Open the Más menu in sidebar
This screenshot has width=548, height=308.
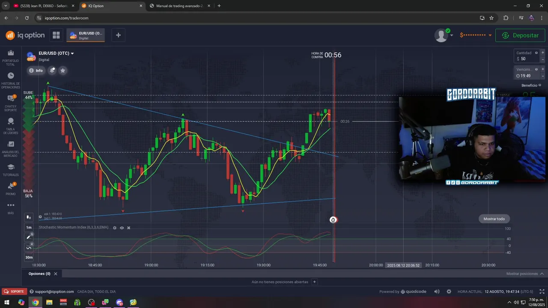click(11, 208)
